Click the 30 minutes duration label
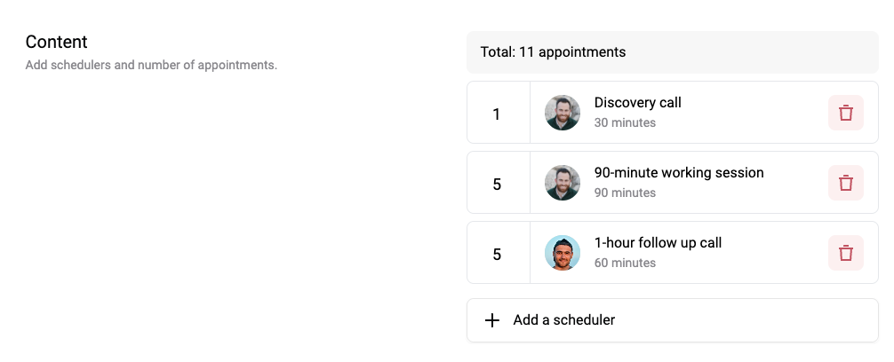 tap(625, 122)
